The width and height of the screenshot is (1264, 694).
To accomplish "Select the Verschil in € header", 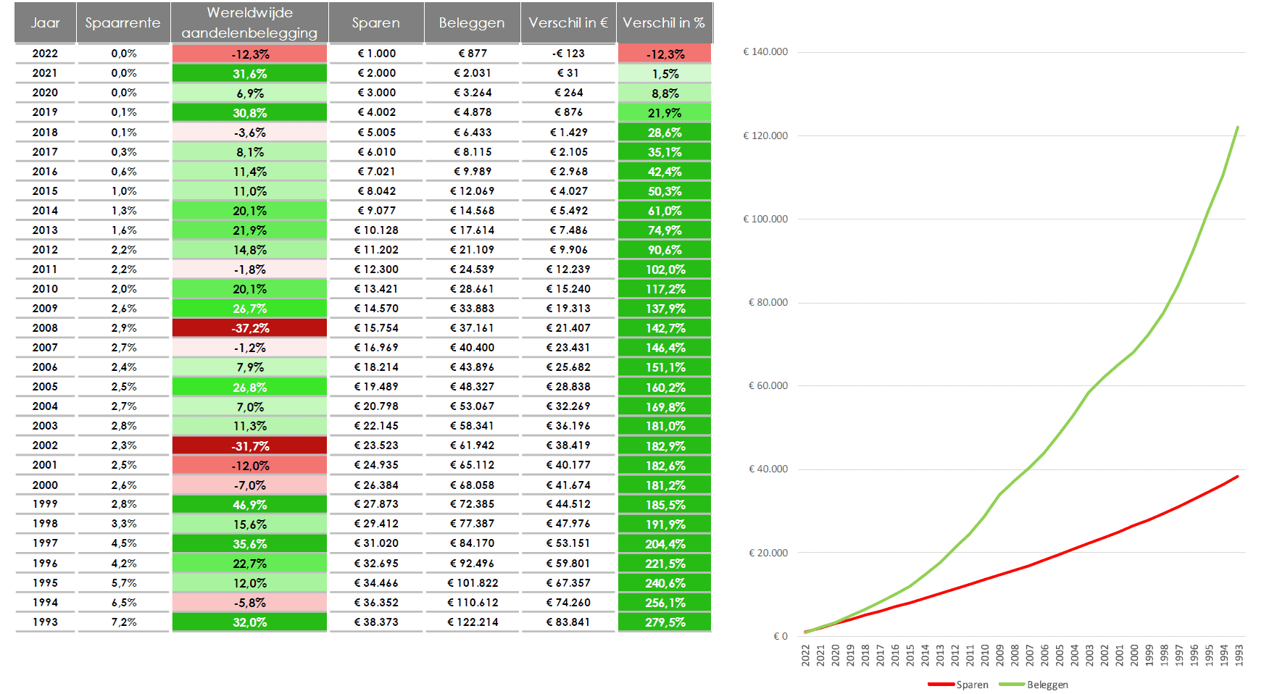I will point(567,22).
